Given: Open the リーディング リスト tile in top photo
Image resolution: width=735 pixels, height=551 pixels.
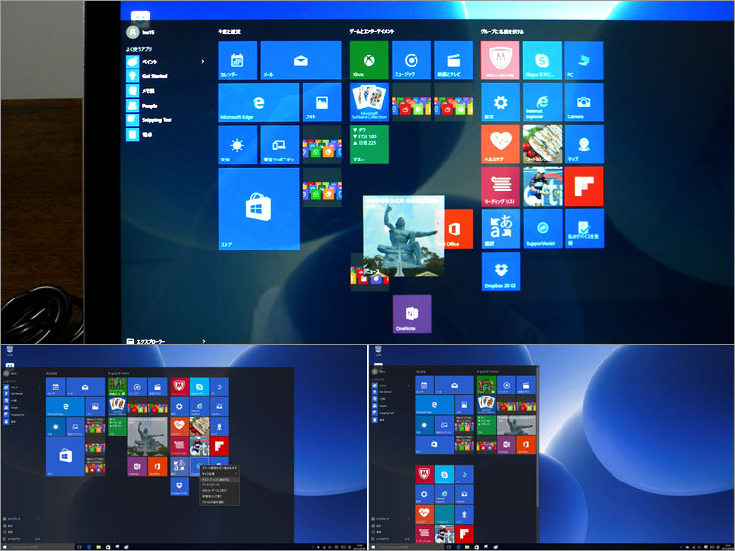Looking at the screenshot, I should [x=500, y=186].
